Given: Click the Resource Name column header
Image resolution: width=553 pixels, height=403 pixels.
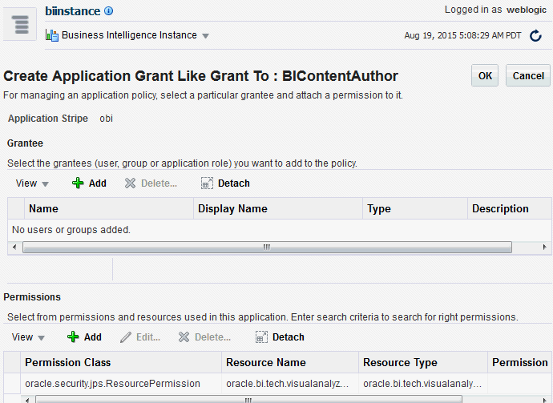Looking at the screenshot, I should pyautogui.click(x=290, y=362).
